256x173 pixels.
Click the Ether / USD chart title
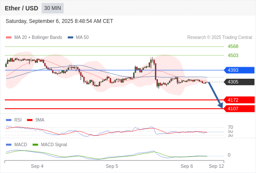pyautogui.click(x=21, y=8)
